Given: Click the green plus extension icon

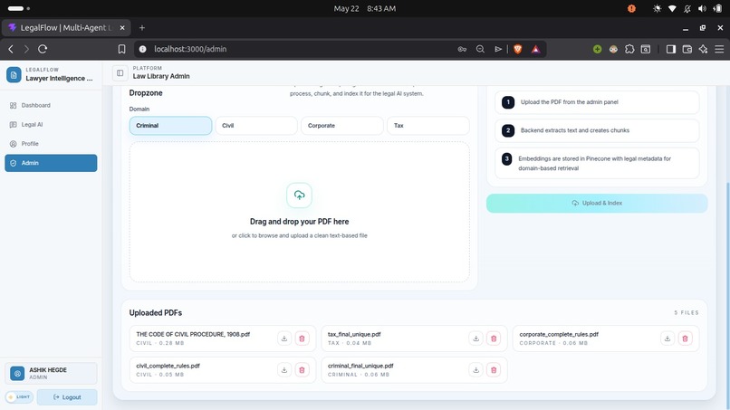Looking at the screenshot, I should point(597,49).
